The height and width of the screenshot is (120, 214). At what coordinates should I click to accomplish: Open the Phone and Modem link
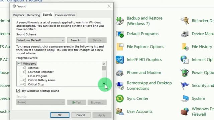click(x=144, y=73)
